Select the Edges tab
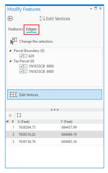Image resolution: width=108 pixels, height=173 pixels. [31, 29]
